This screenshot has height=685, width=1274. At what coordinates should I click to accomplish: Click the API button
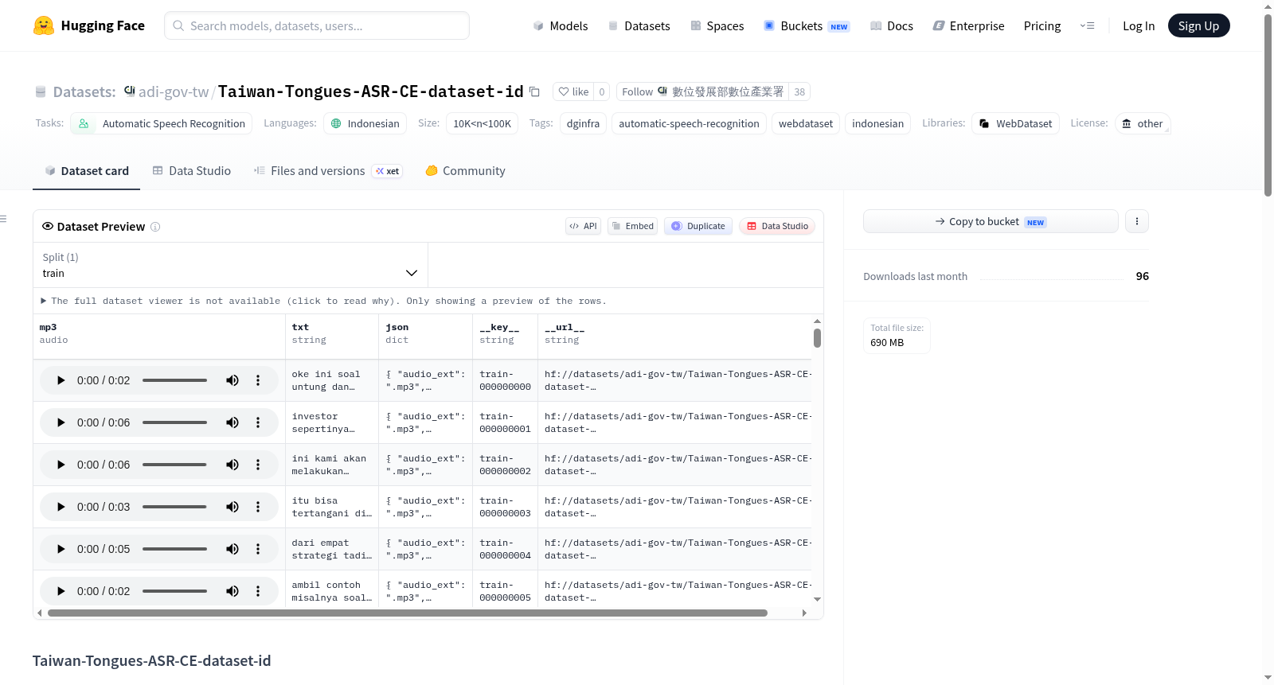[x=583, y=226]
